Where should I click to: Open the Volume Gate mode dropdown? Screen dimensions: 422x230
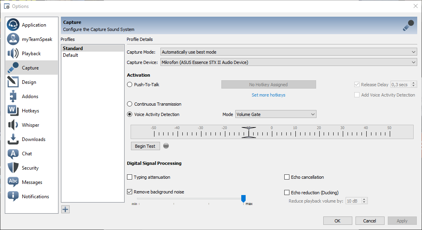click(275, 114)
